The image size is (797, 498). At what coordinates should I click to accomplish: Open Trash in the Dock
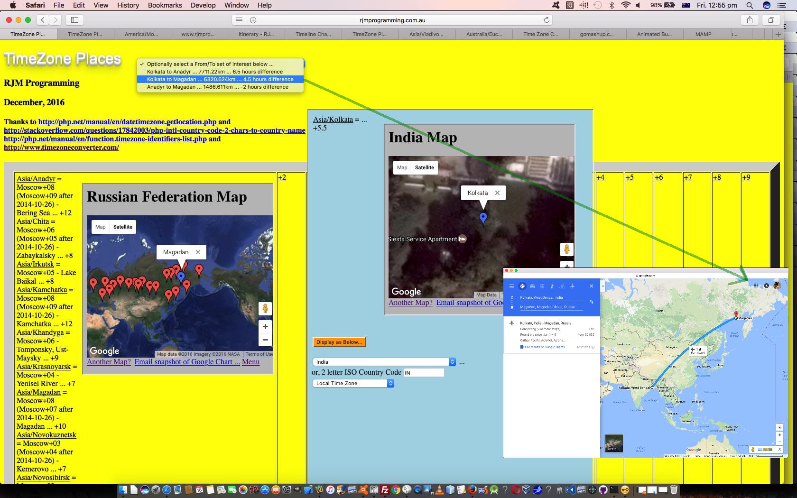(674, 490)
